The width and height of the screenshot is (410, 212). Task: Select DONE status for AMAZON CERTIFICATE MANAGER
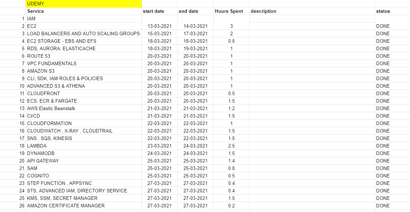tap(393, 206)
